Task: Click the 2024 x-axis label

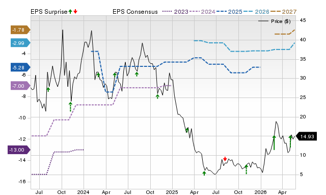Action: point(83,192)
